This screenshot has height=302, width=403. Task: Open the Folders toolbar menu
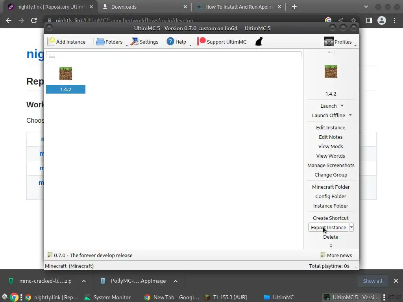pyautogui.click(x=109, y=42)
